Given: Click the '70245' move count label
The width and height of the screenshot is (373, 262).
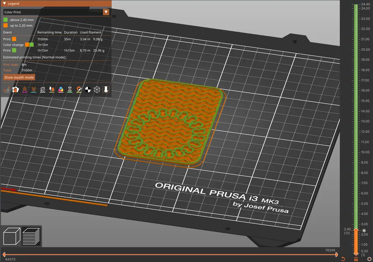Looking at the screenshot, I should [330, 250].
